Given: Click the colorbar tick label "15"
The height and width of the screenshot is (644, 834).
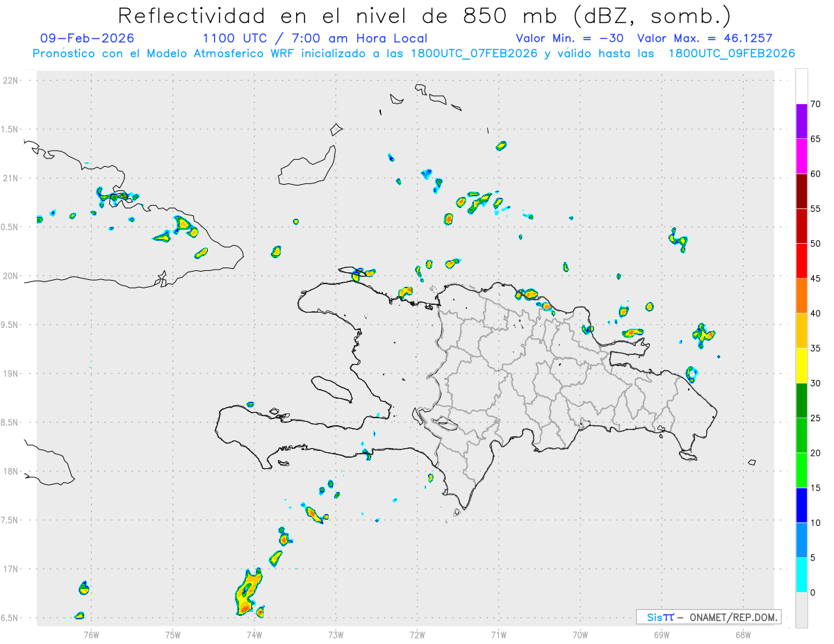Looking at the screenshot, I should [x=816, y=488].
